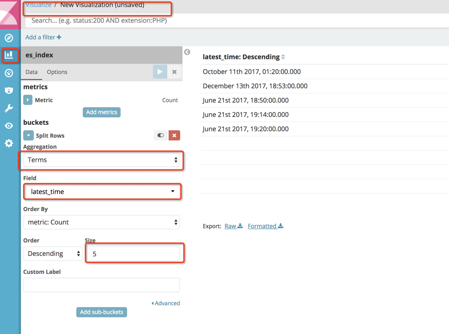The width and height of the screenshot is (449, 334).
Task: Switch to the Options tab
Action: 57,72
